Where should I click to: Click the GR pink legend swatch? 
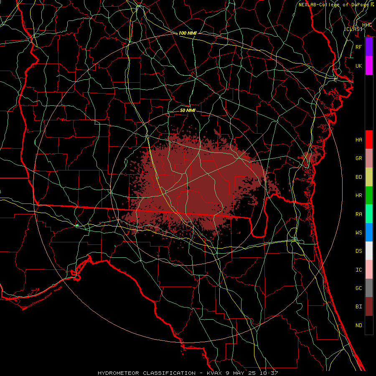click(369, 158)
